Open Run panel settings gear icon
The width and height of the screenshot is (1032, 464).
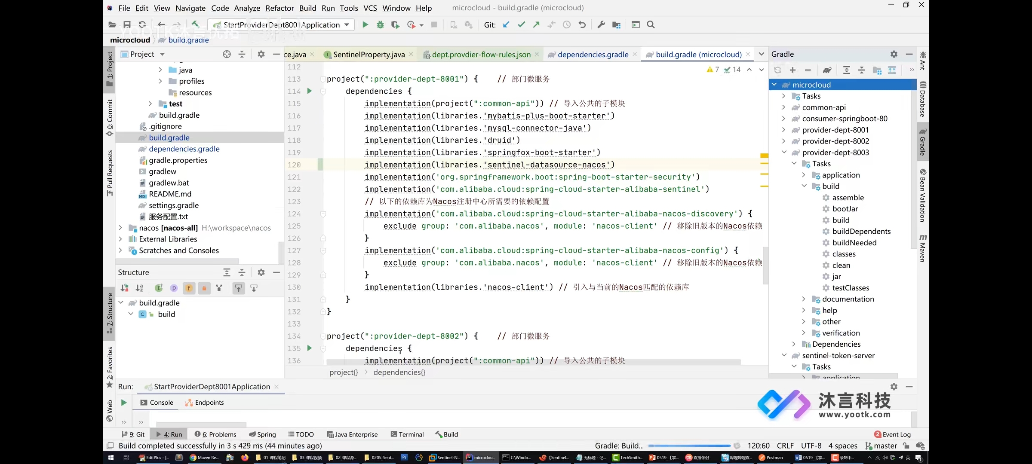click(x=894, y=387)
